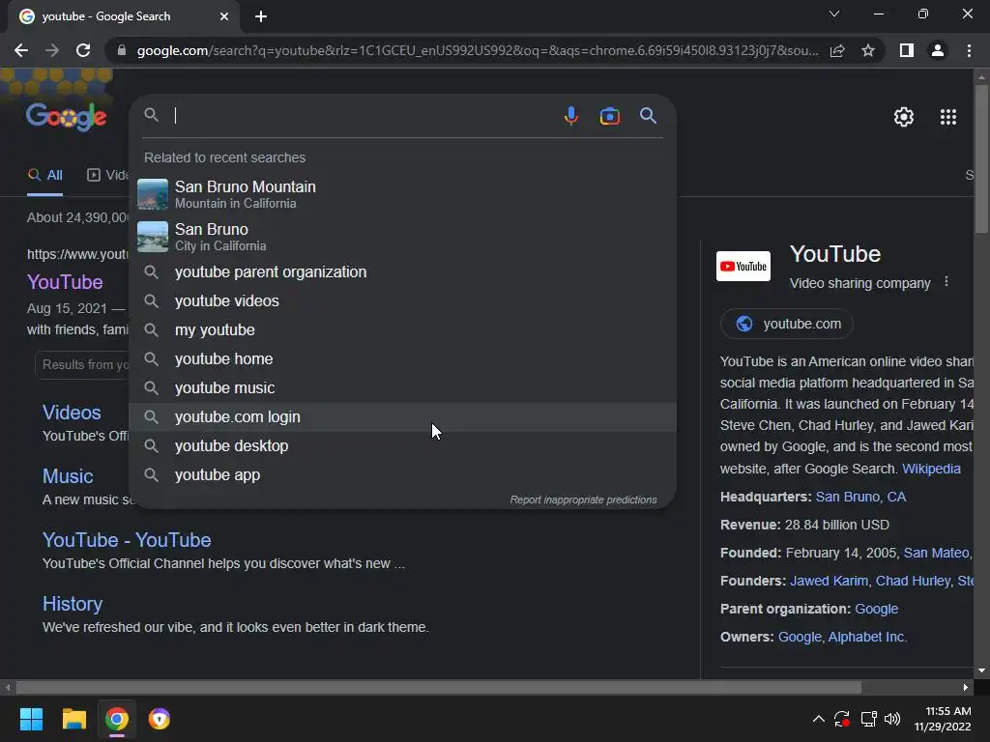Open more options beside Video sharing company

pos(946,282)
